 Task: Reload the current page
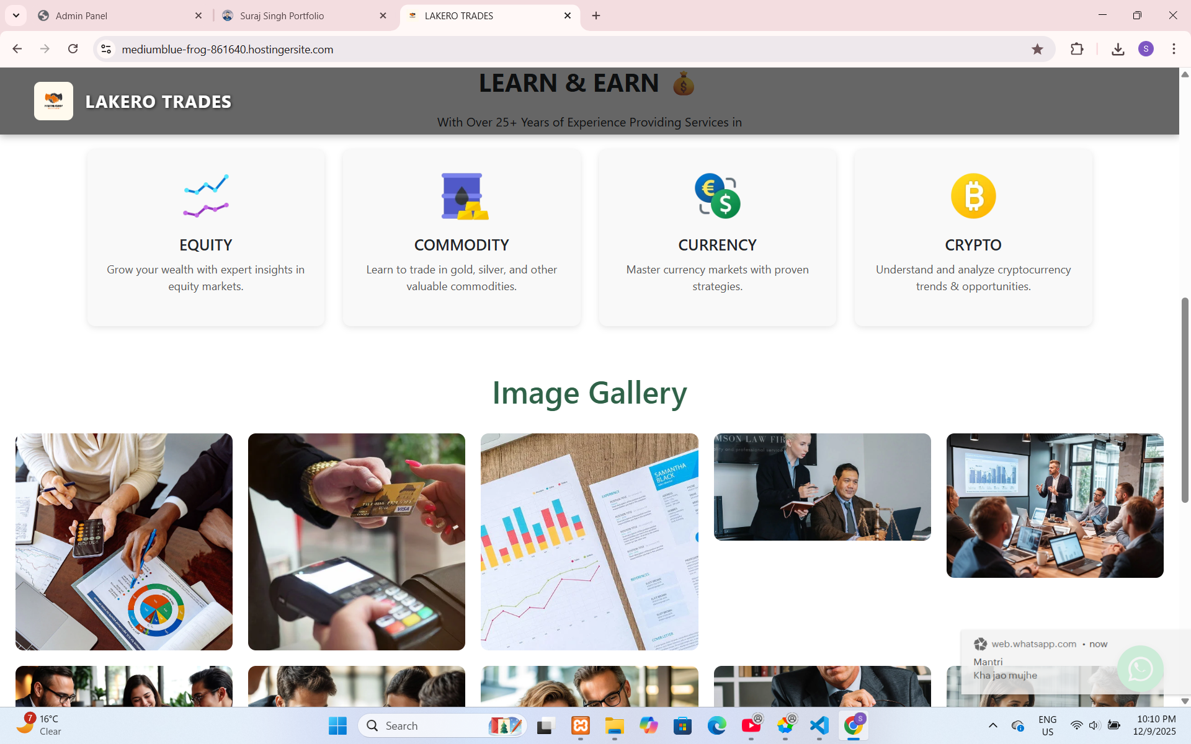pos(73,49)
